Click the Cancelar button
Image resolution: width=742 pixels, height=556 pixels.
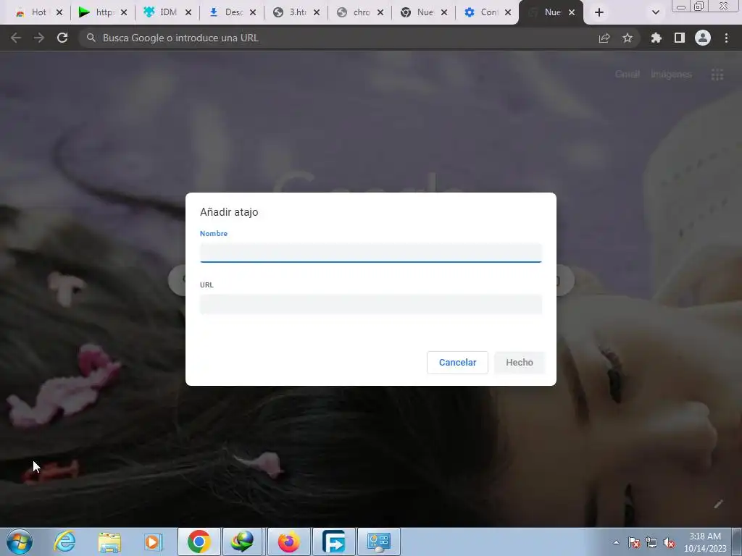[457, 363]
